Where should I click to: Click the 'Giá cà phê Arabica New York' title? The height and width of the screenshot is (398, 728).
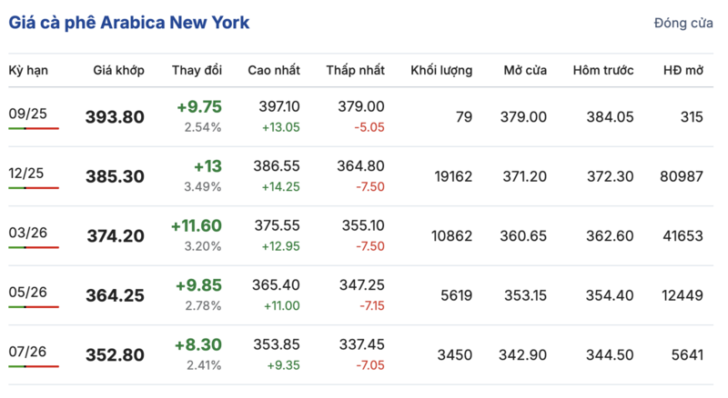point(129,23)
